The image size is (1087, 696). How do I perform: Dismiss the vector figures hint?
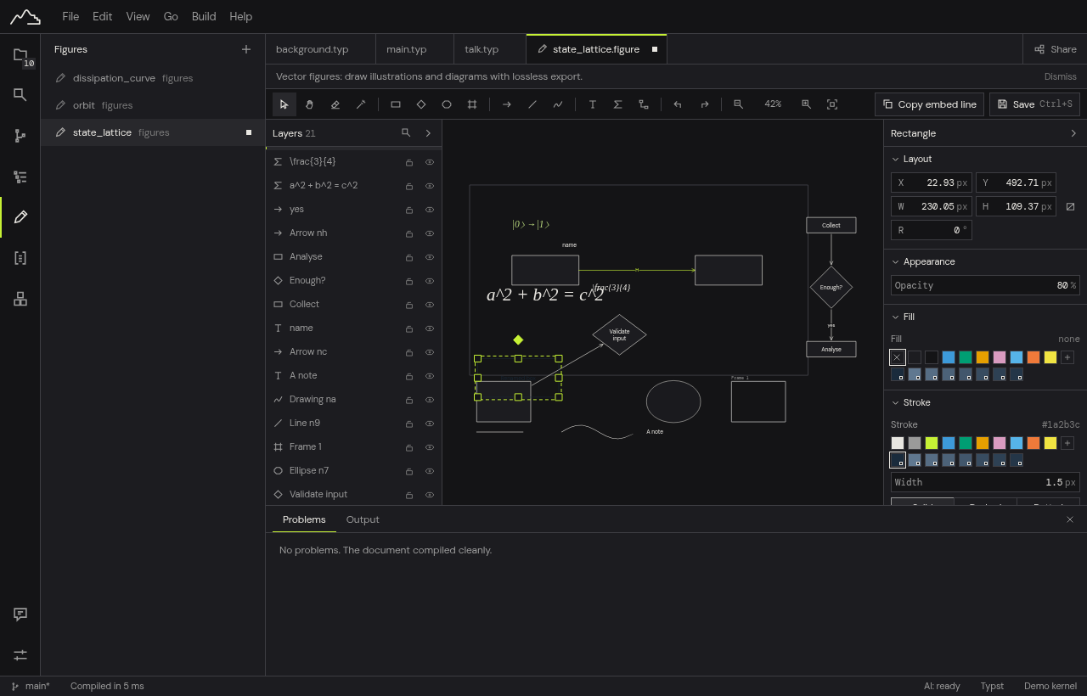tap(1061, 76)
